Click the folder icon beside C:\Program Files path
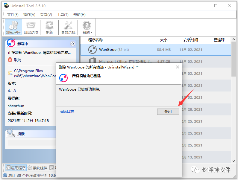This screenshot has width=238, height=180. tap(10, 73)
